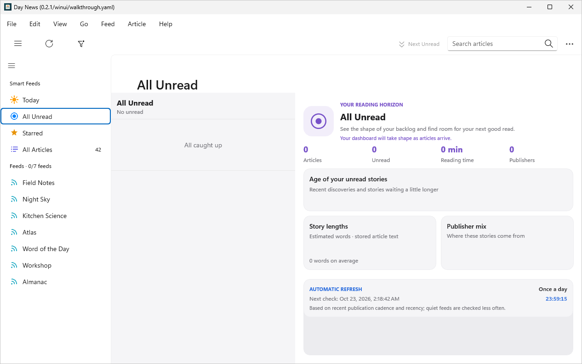Click the feed icon next to Night Sky

tap(14, 199)
